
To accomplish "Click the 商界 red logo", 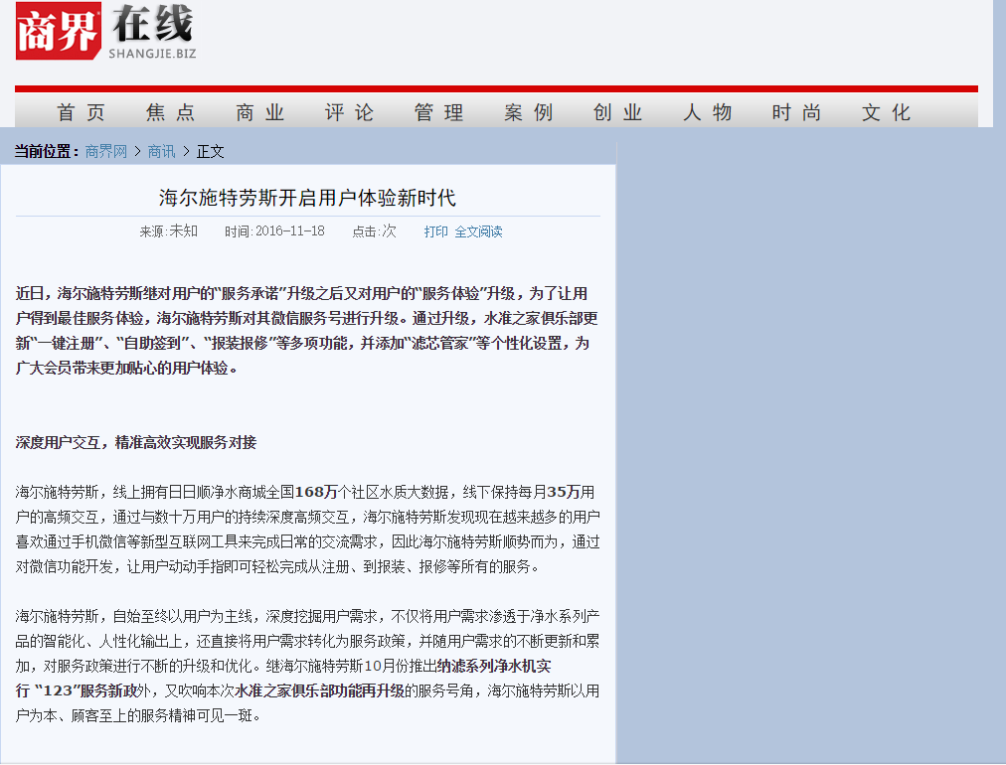I will click(x=59, y=31).
